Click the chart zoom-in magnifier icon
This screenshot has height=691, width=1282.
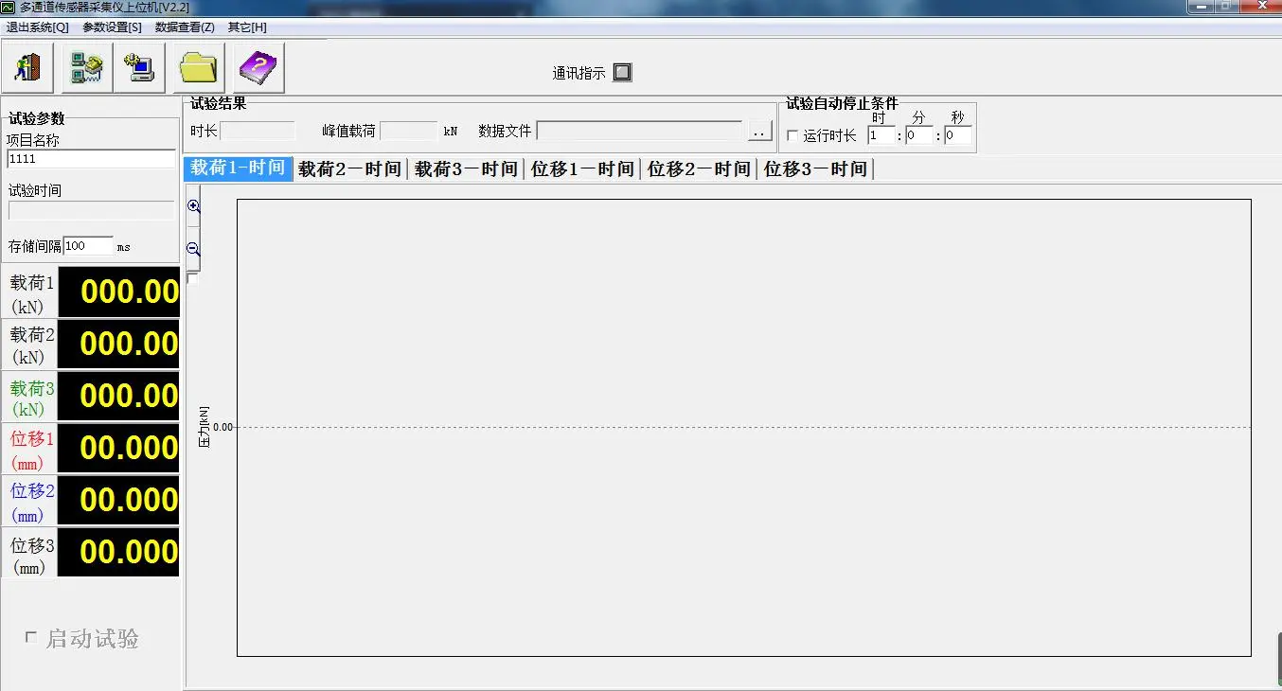pyautogui.click(x=194, y=205)
